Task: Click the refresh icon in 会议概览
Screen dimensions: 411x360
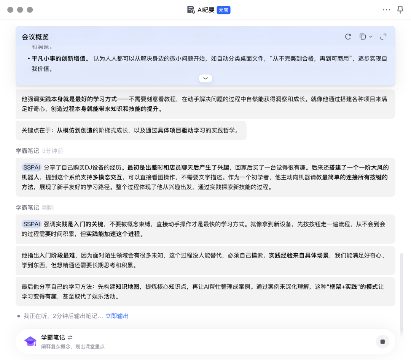Action: tap(348, 37)
